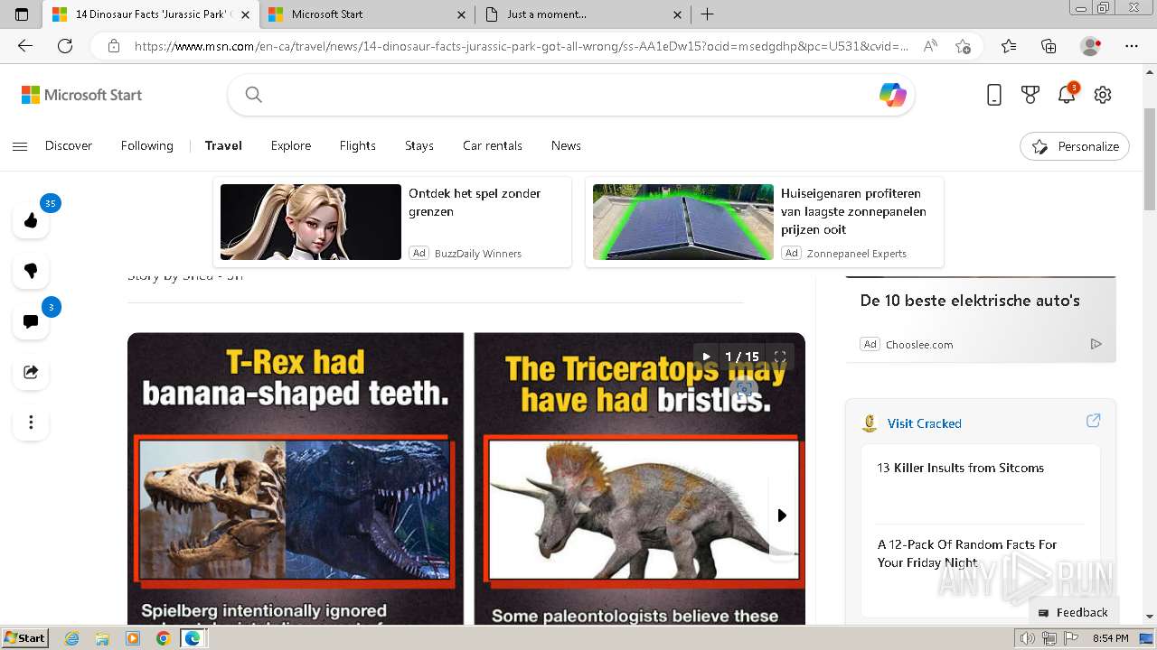1157x650 pixels.
Task: Click the thumbs-down dislike icon
Action: click(31, 271)
